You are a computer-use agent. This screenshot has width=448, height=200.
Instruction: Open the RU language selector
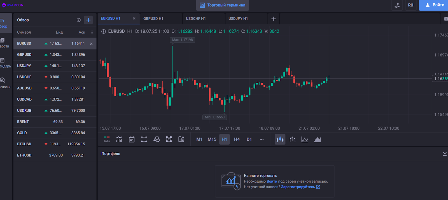point(410,5)
